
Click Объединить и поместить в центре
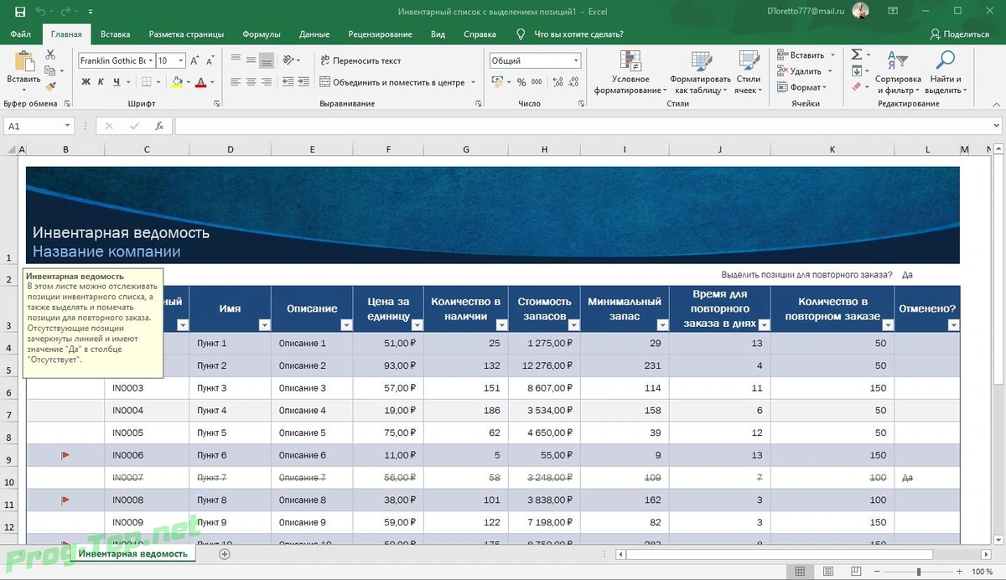tap(392, 82)
